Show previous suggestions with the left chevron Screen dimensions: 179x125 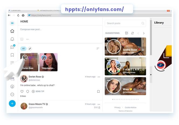pos(138,33)
